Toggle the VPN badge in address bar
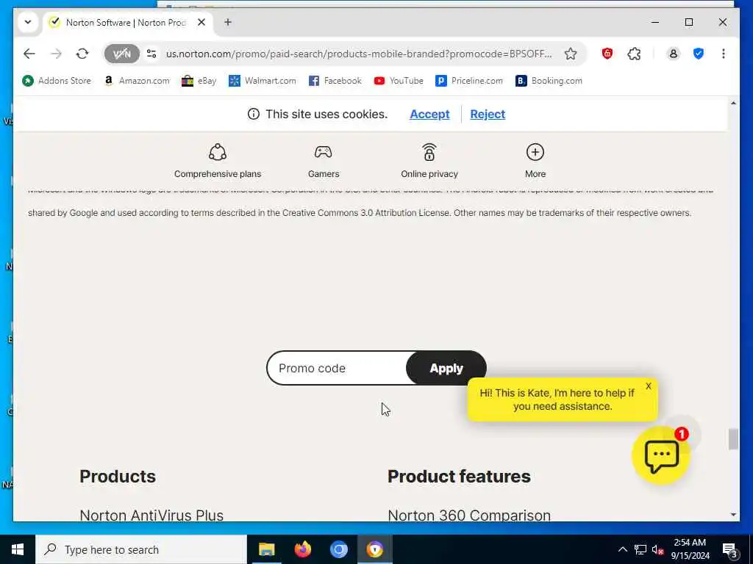 point(122,54)
